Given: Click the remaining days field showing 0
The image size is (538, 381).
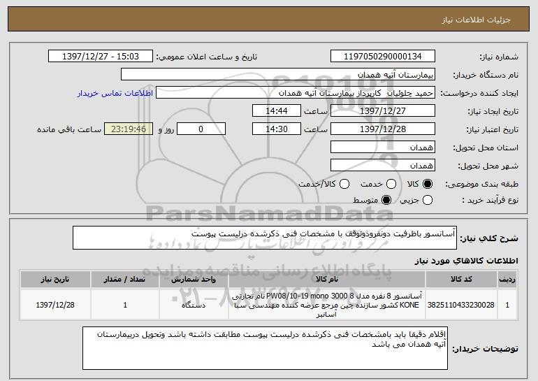Looking at the screenshot, I should [201, 129].
